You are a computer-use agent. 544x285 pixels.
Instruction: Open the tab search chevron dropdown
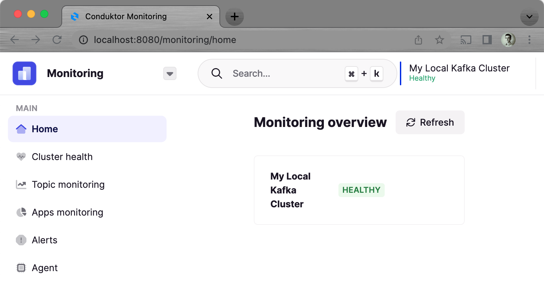(x=529, y=17)
